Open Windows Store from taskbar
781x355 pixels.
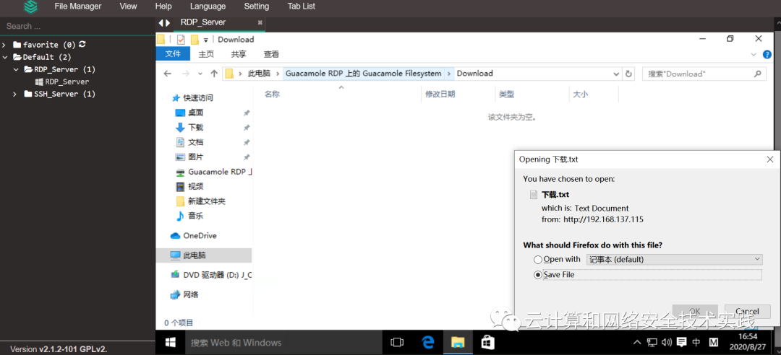pyautogui.click(x=487, y=343)
